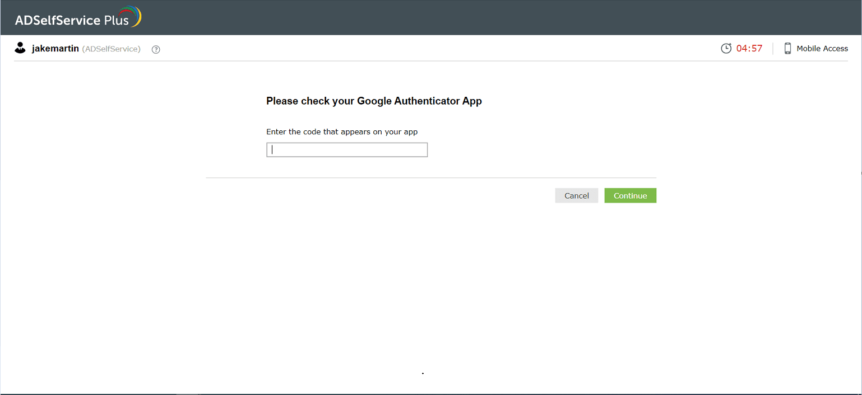Open help via the question mark icon

pyautogui.click(x=156, y=49)
